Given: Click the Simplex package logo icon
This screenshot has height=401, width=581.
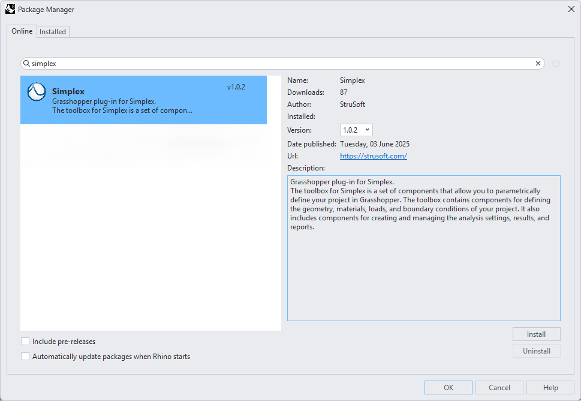Looking at the screenshot, I should click(37, 92).
